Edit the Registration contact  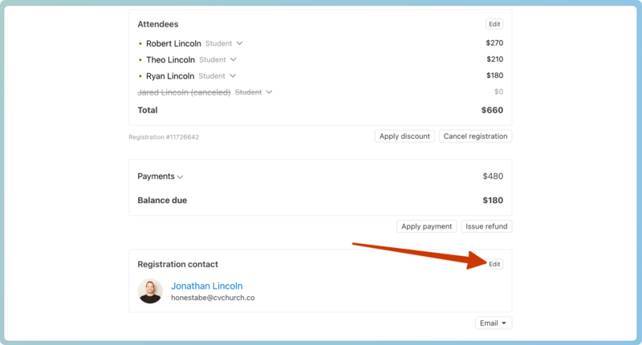494,264
